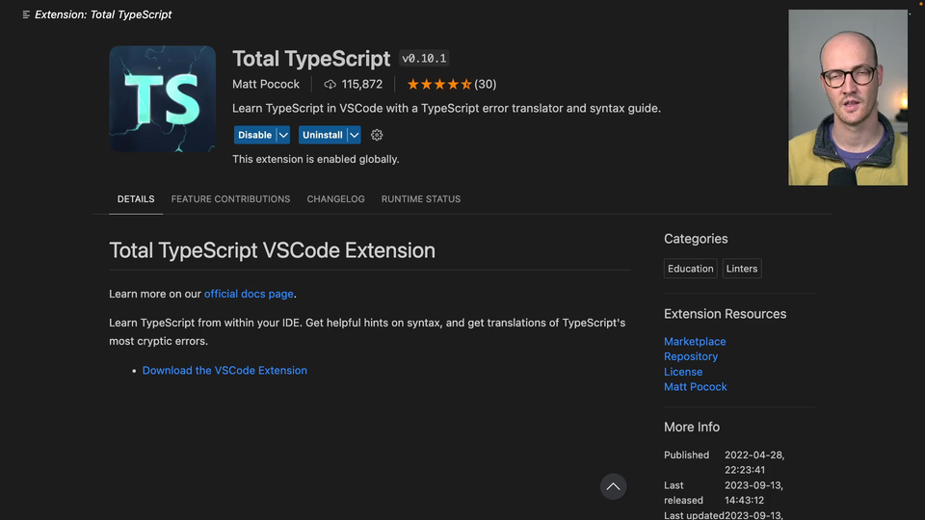
Task: Expand the Disable button dropdown arrow
Action: [x=283, y=135]
